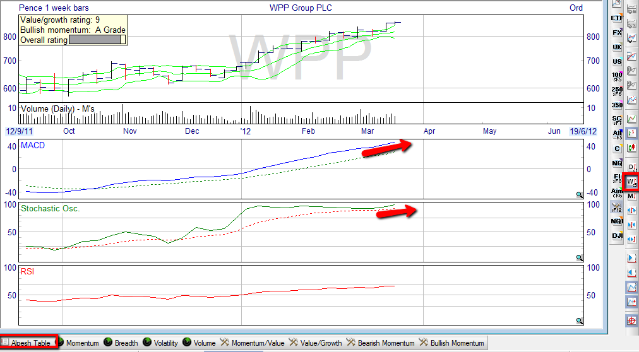Open the SC small cap list (sF7)
Viewport: 639px width, 352px height.
(617, 120)
